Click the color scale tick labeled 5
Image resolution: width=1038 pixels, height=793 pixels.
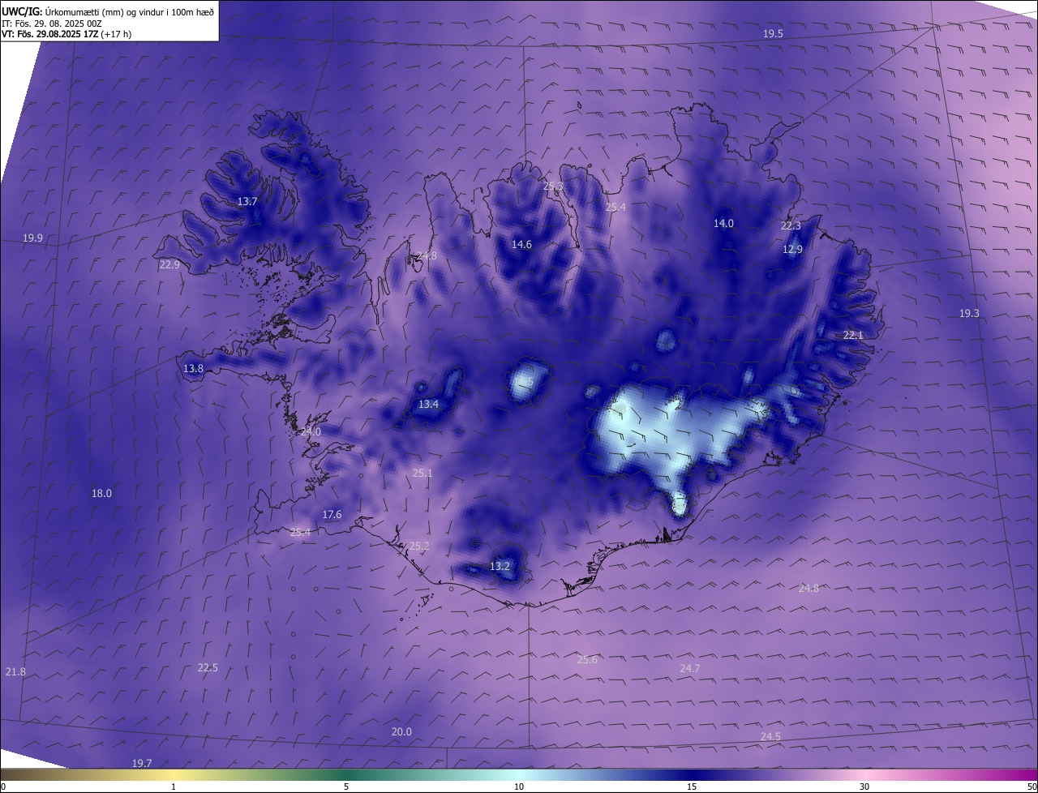pyautogui.click(x=346, y=787)
